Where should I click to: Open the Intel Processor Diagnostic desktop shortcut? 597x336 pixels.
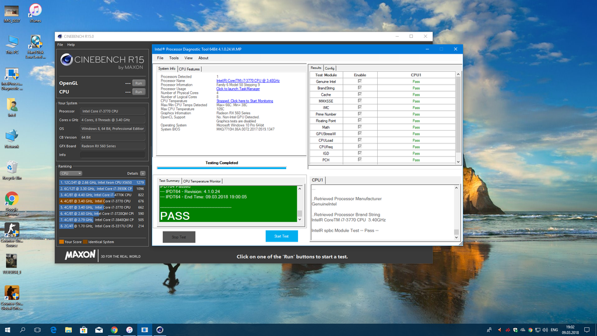tap(12, 79)
